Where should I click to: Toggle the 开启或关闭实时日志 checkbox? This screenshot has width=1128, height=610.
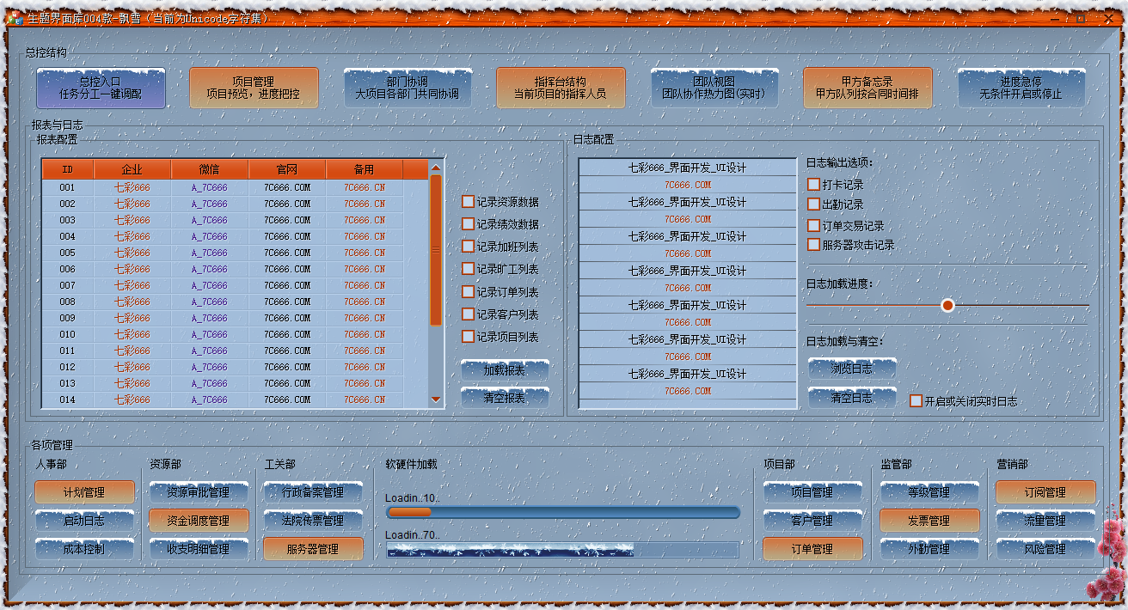[x=916, y=401]
